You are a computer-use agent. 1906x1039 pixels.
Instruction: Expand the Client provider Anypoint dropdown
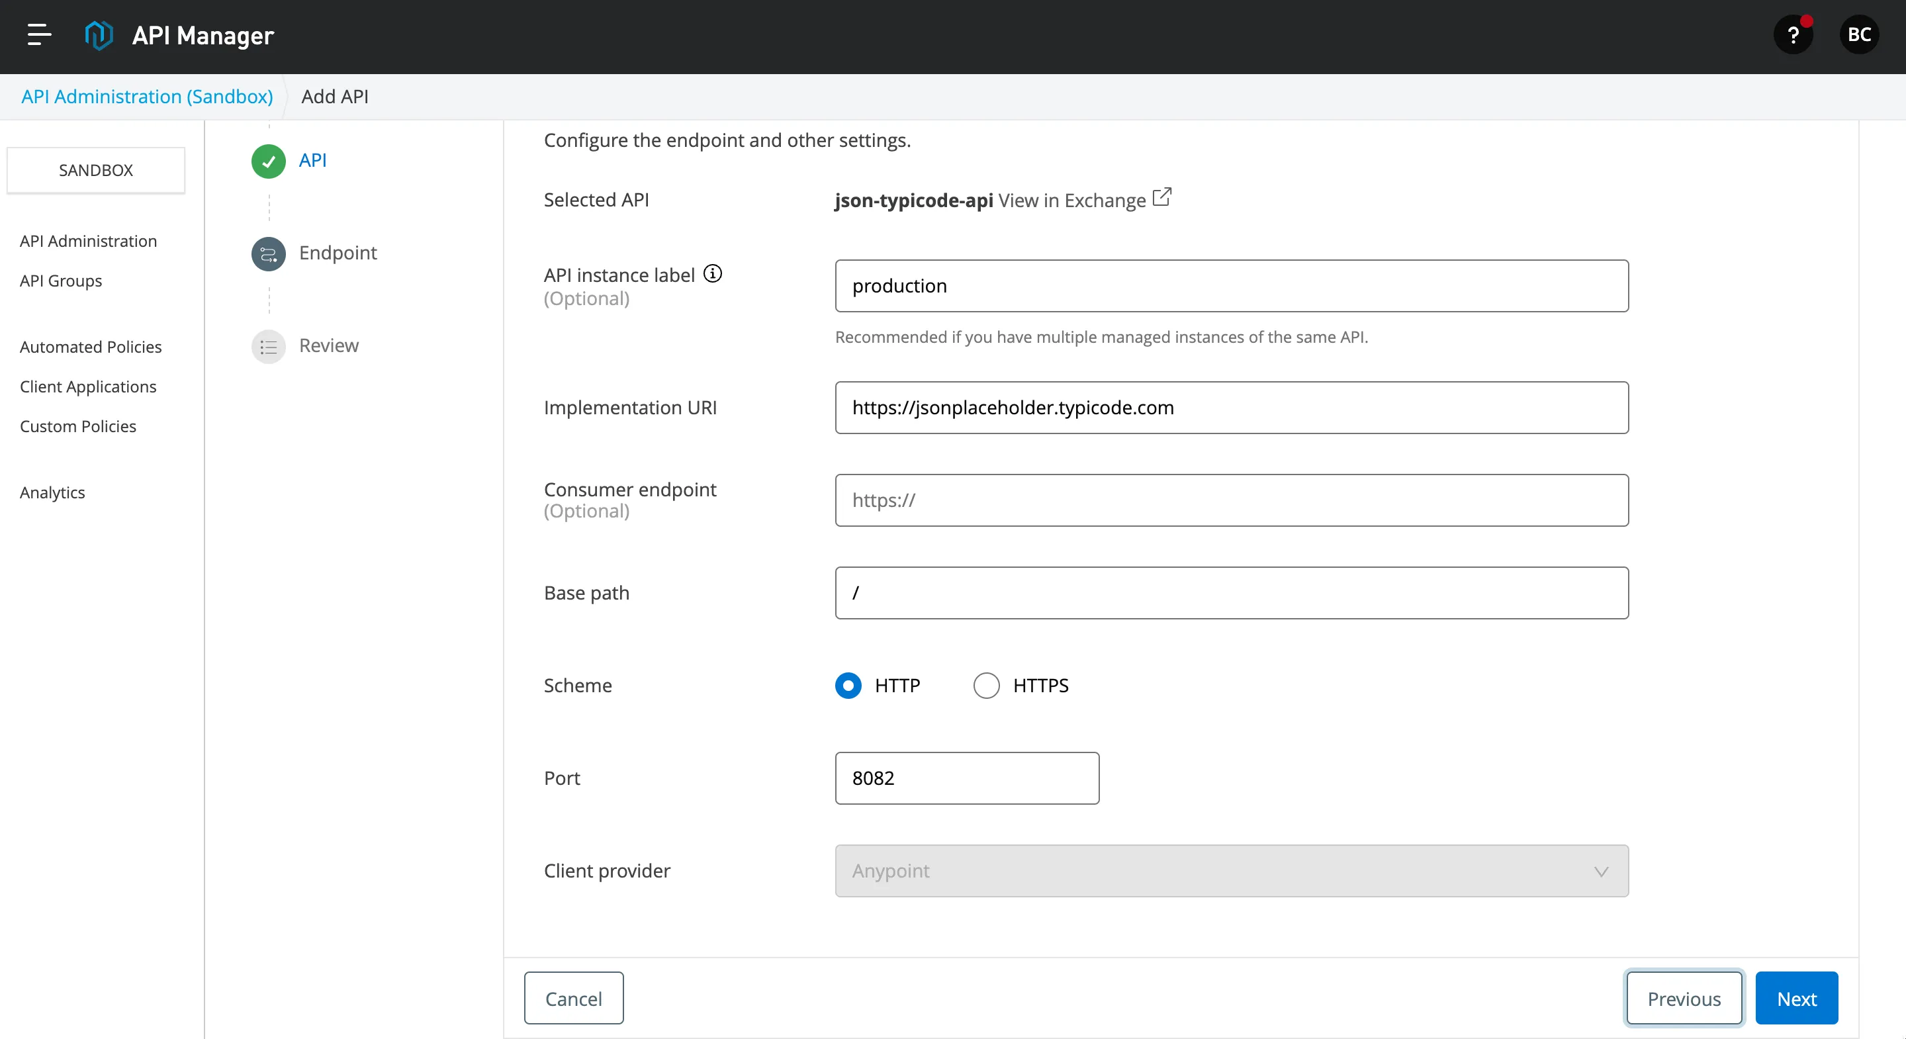click(x=1231, y=870)
